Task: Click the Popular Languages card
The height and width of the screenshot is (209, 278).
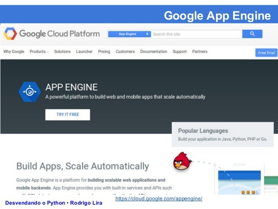Action: 223,134
